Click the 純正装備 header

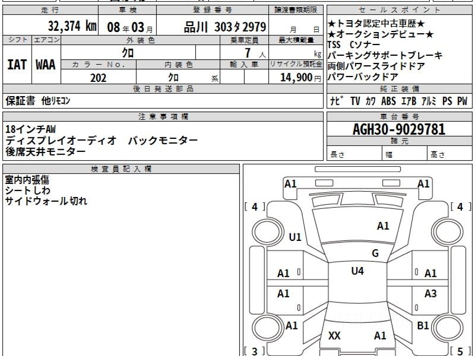(x=399, y=89)
